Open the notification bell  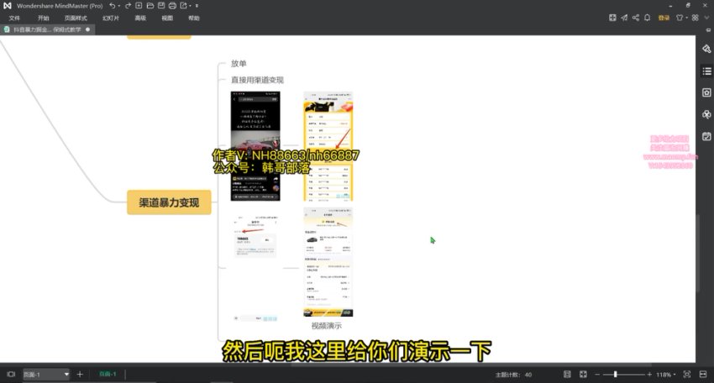coord(647,17)
